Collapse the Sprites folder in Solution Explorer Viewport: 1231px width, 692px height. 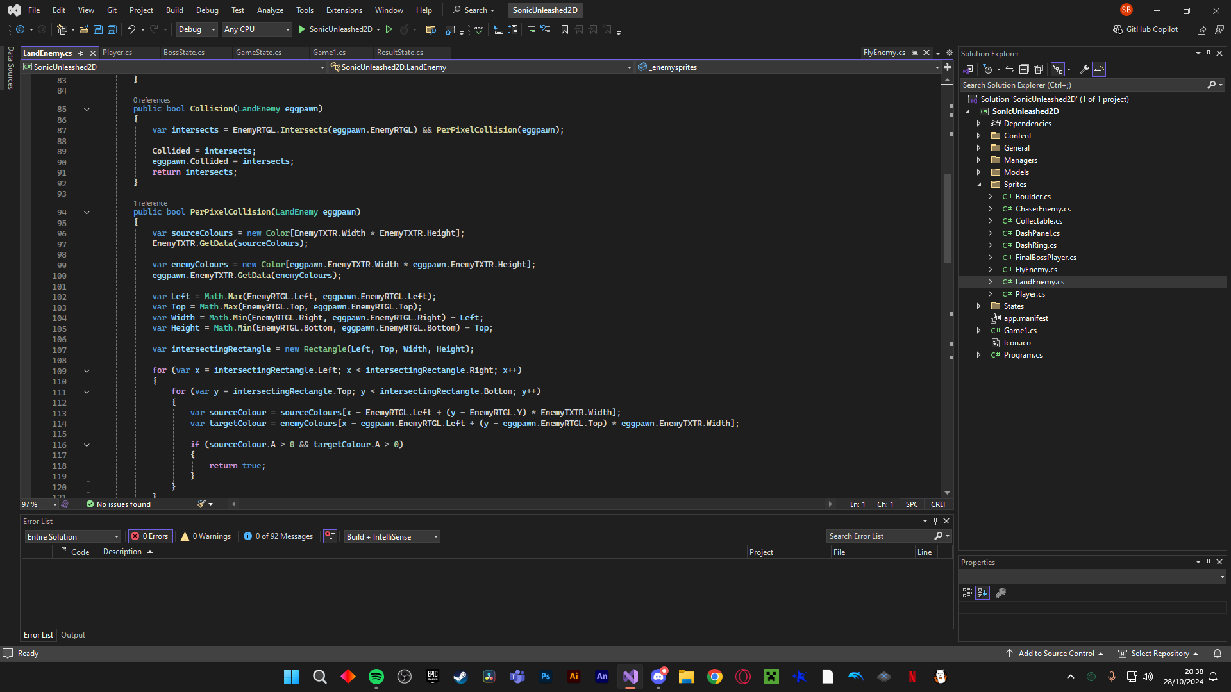[978, 185]
